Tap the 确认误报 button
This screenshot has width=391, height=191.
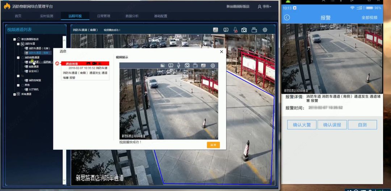pyautogui.click(x=332, y=125)
